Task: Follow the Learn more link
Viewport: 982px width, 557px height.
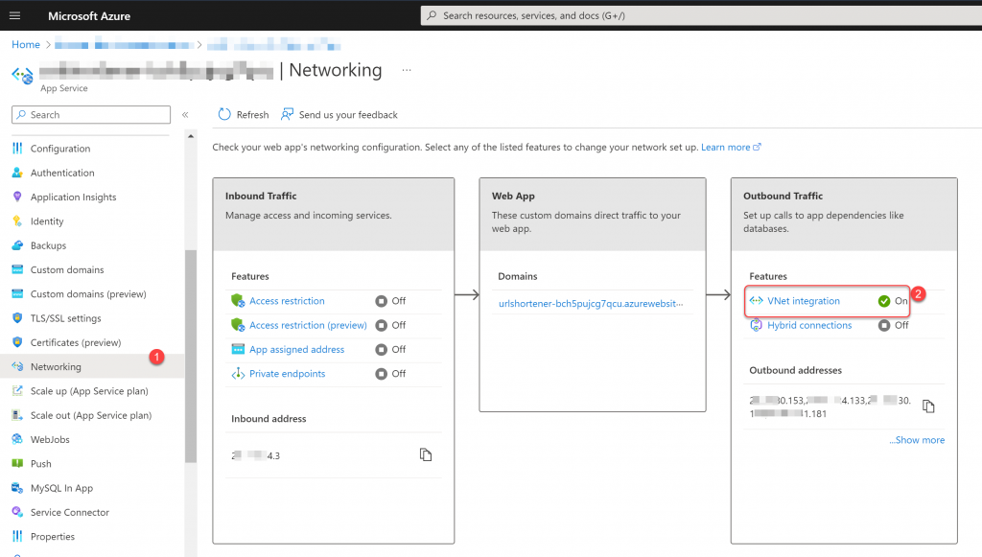Action: pyautogui.click(x=731, y=147)
